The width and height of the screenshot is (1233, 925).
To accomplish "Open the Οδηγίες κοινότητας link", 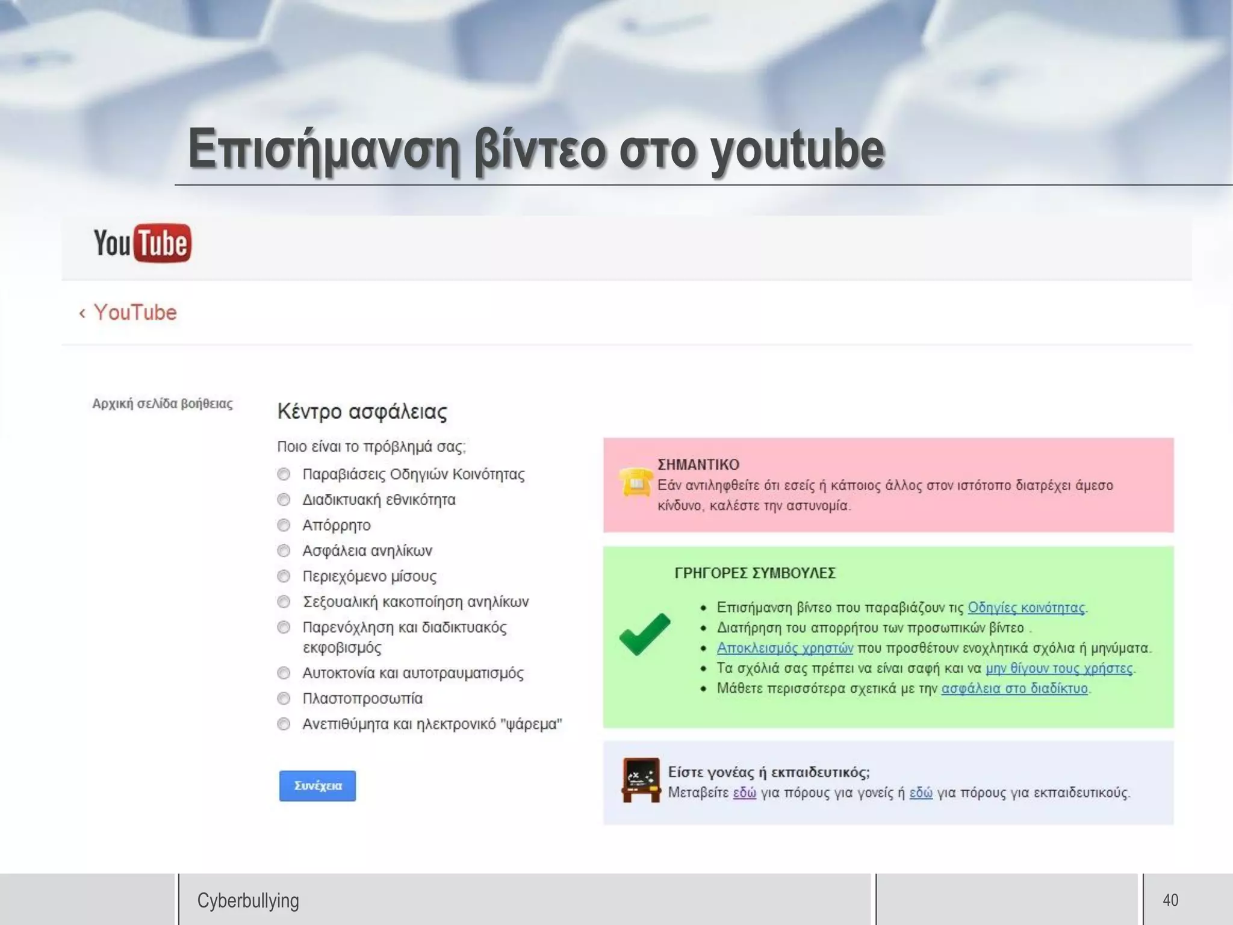I will coord(1026,608).
